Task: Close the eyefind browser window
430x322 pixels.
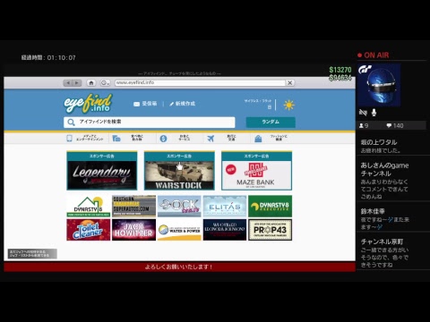Action: pyautogui.click(x=289, y=82)
